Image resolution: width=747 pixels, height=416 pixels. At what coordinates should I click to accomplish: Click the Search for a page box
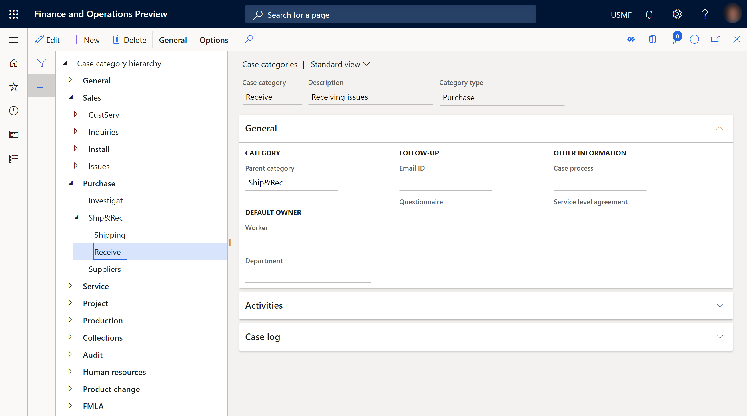(x=390, y=14)
